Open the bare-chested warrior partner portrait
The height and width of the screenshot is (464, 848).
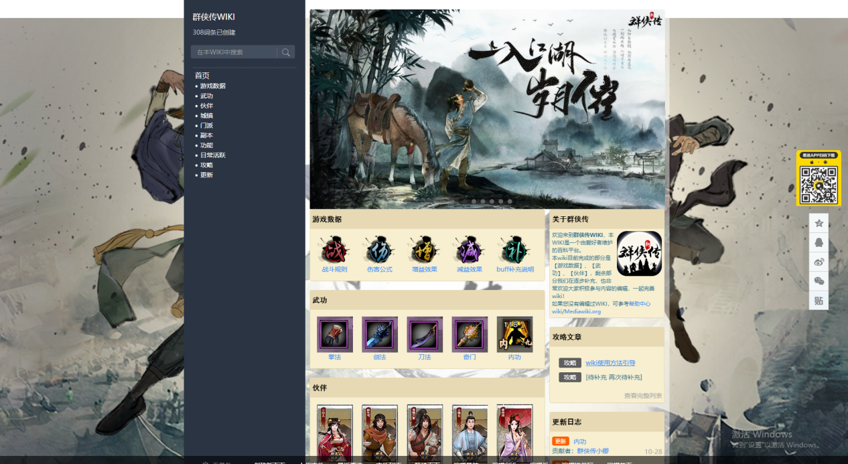[x=425, y=433]
